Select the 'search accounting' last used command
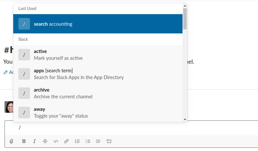 [98, 24]
